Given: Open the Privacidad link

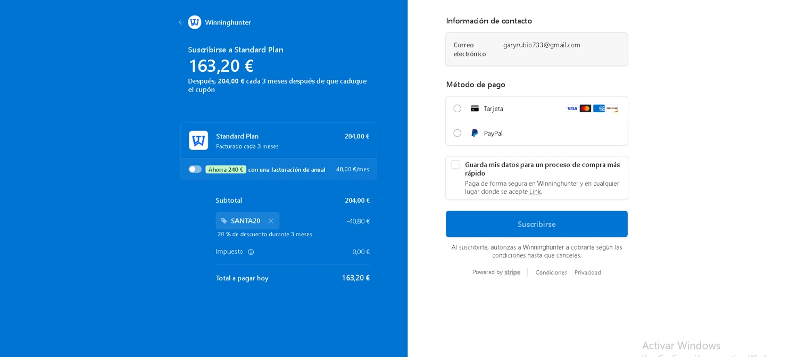Looking at the screenshot, I should click(x=588, y=272).
